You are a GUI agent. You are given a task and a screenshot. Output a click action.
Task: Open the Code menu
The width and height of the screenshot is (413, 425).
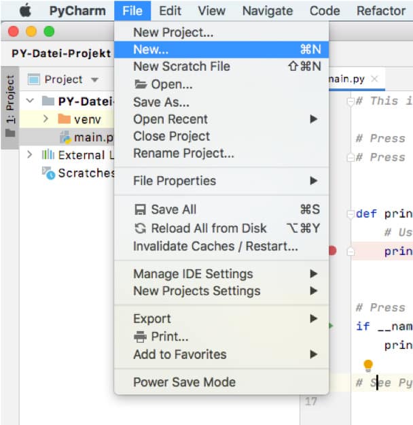(x=325, y=11)
